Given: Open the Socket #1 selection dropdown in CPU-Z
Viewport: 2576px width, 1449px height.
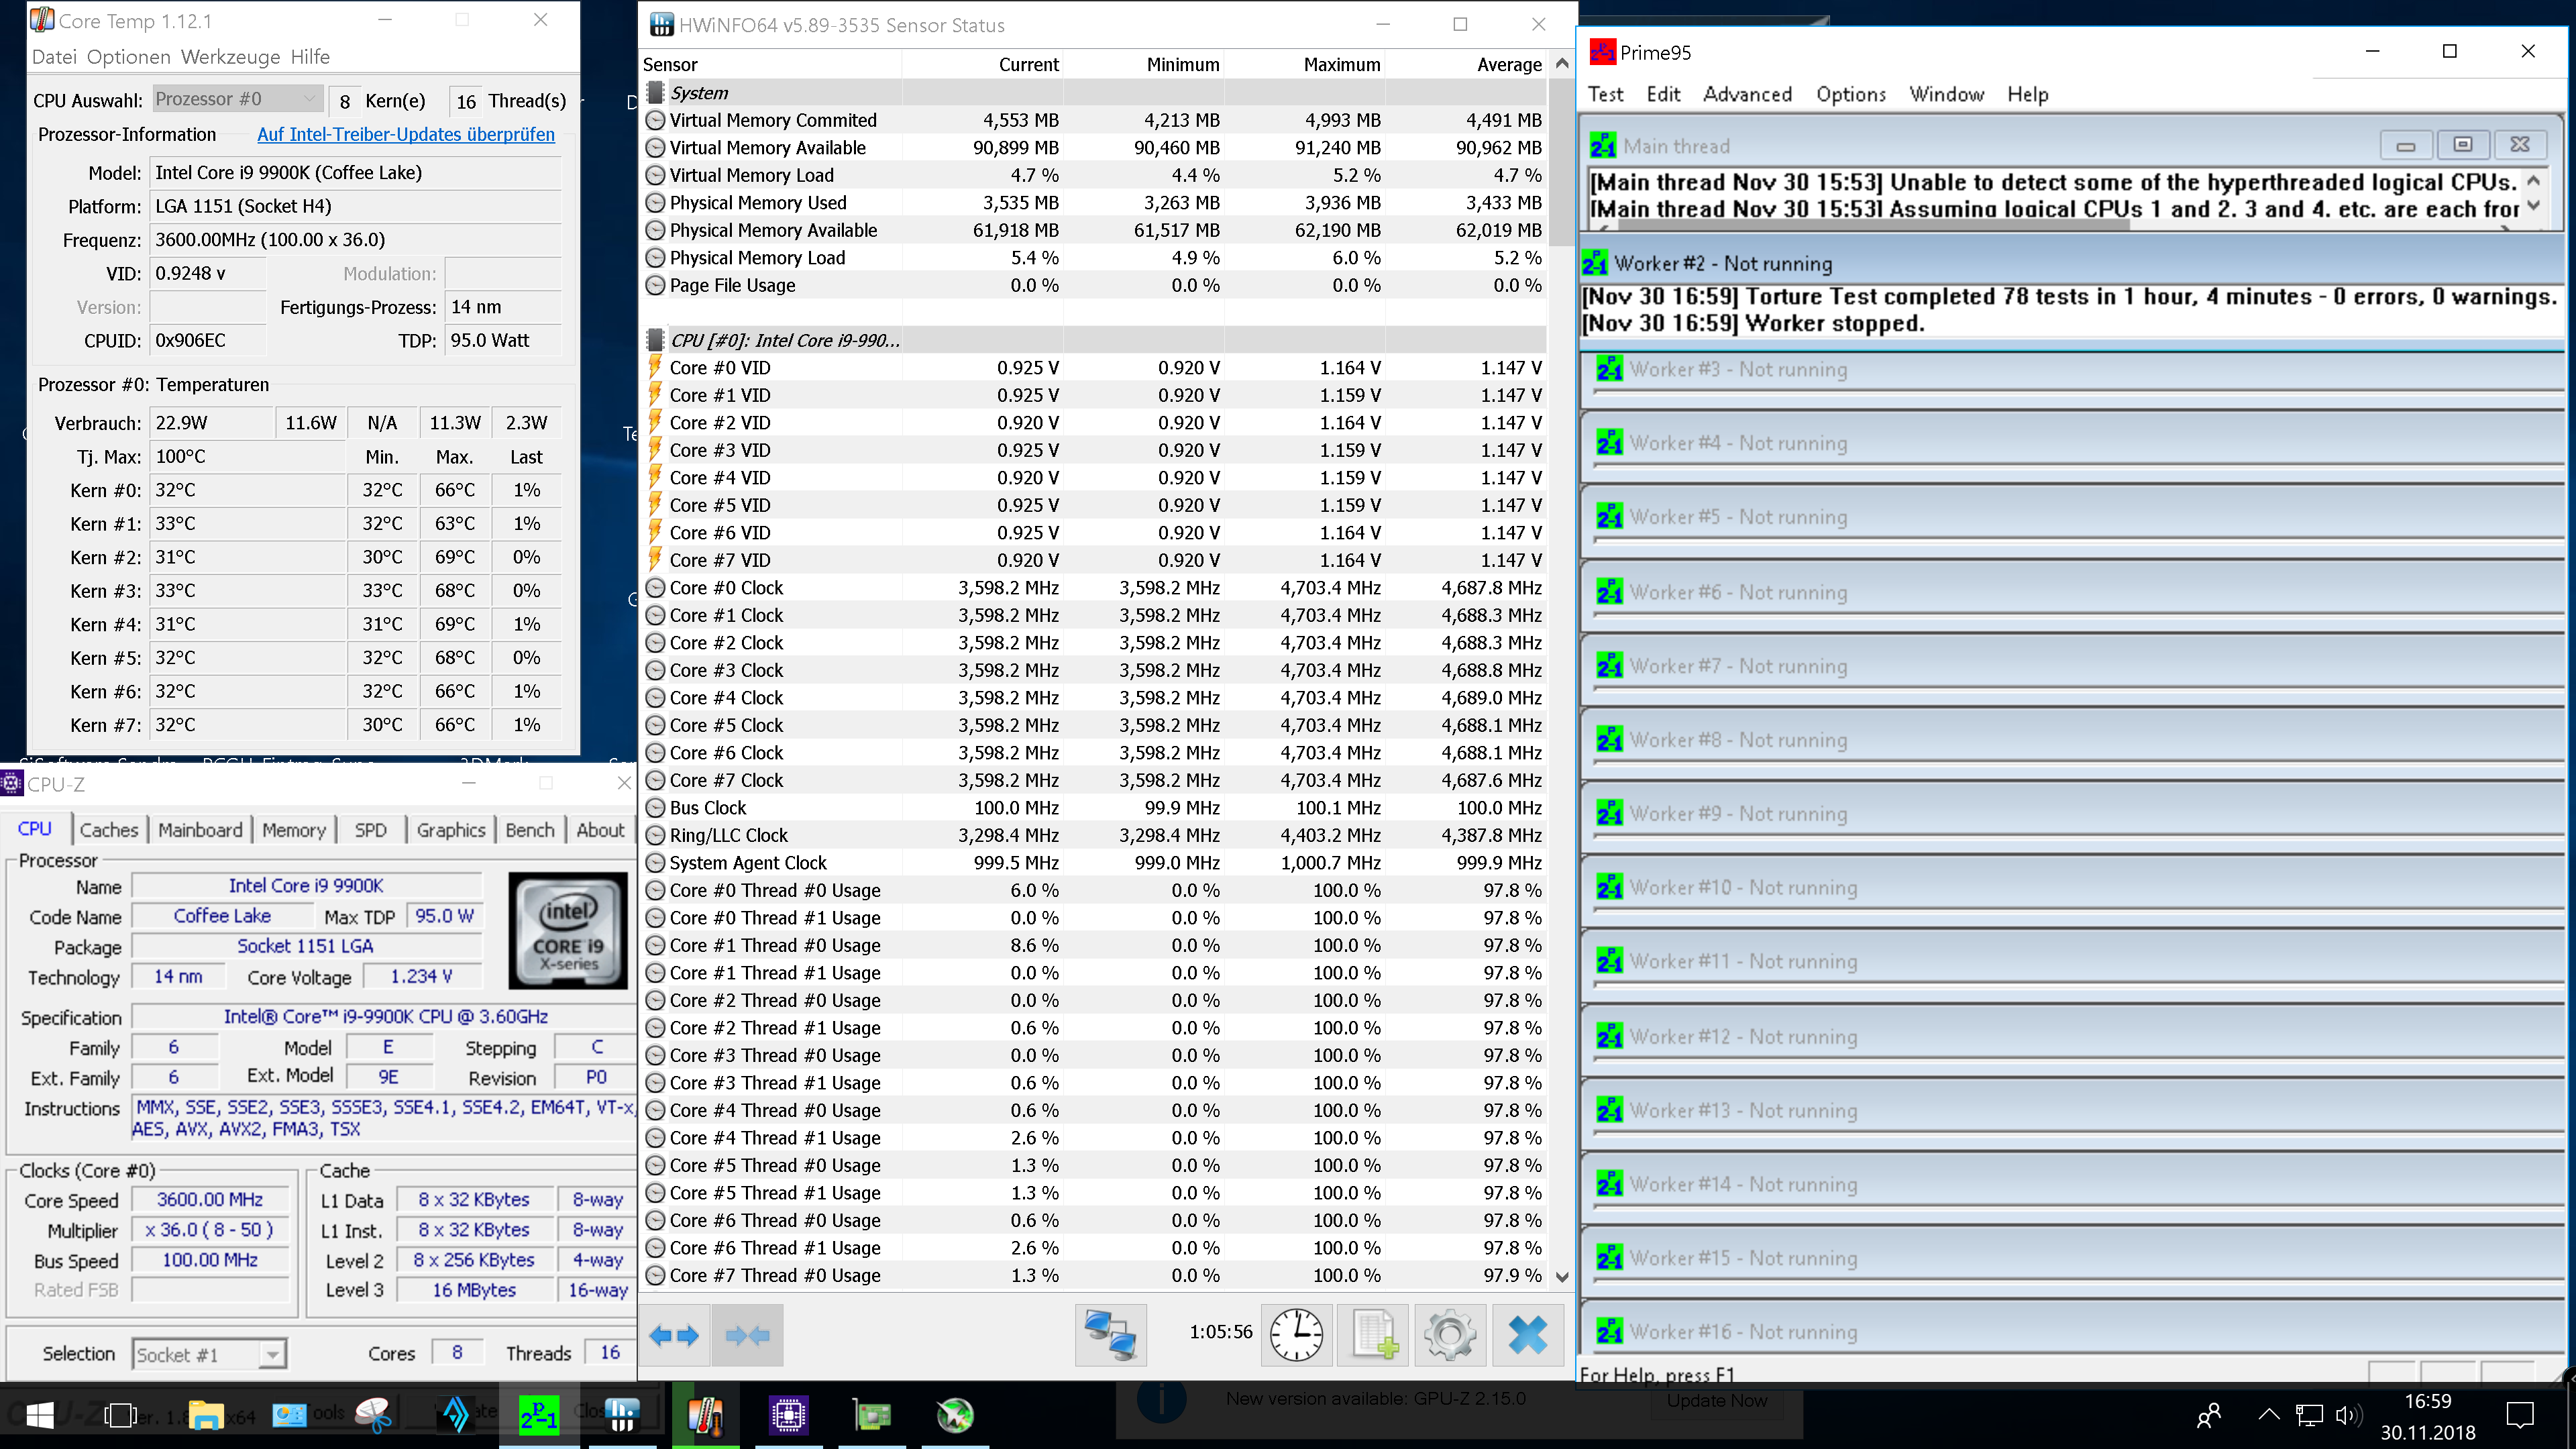Looking at the screenshot, I should (x=209, y=1354).
